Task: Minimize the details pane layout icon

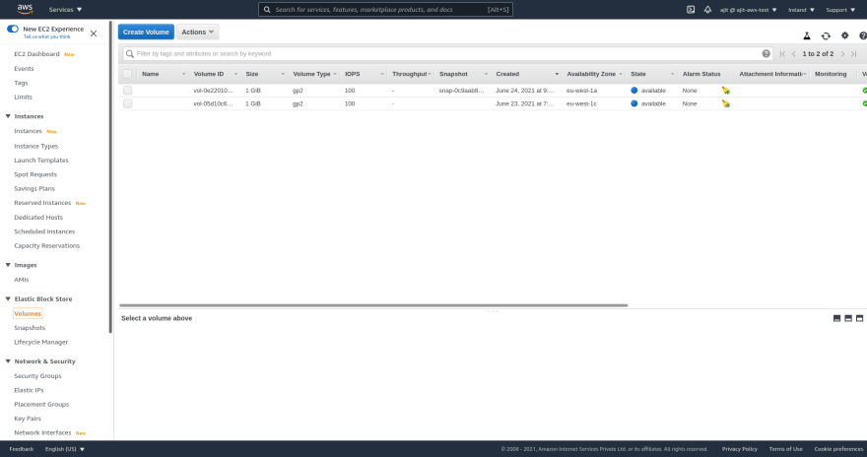Action: point(836,318)
